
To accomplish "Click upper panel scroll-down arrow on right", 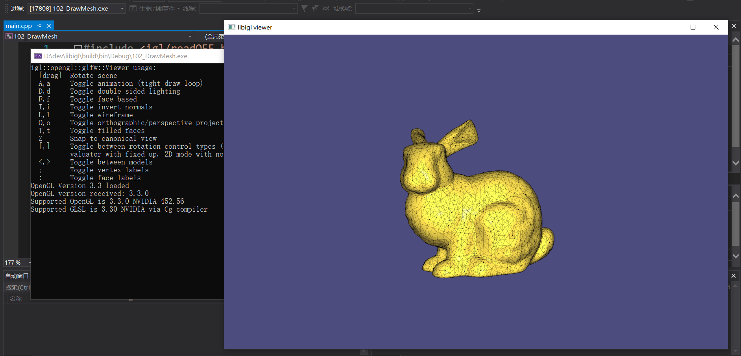I will pyautogui.click(x=735, y=162).
